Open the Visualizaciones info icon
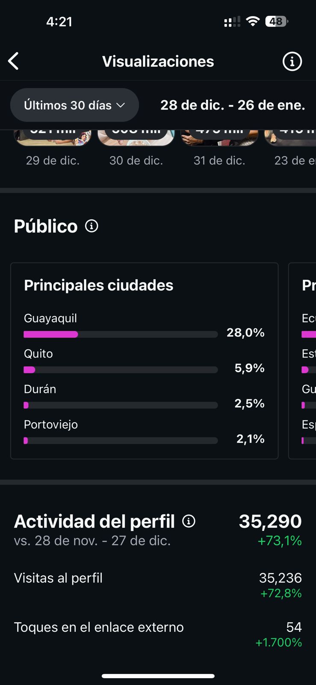This screenshot has height=685, width=316. pyautogui.click(x=292, y=62)
